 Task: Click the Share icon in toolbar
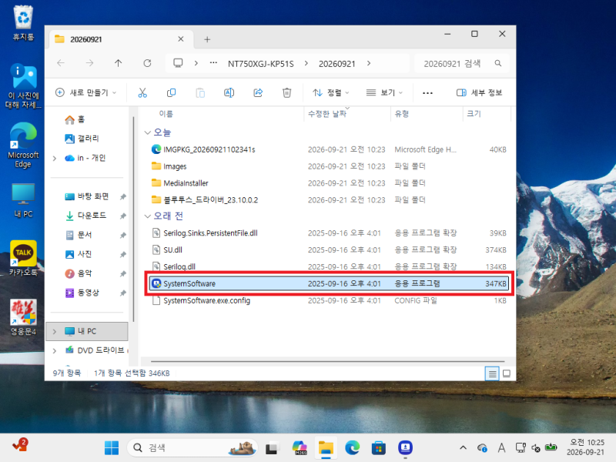258,92
